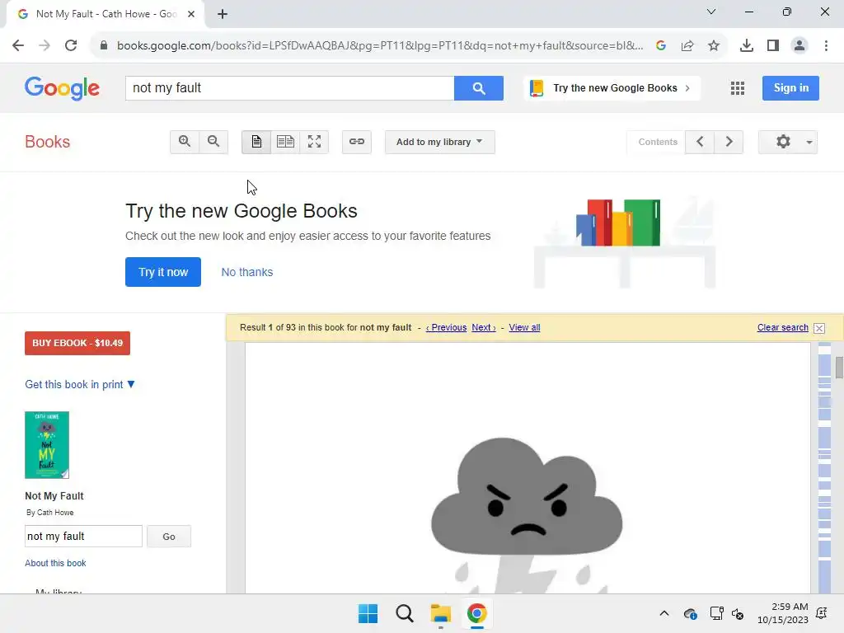Close search results bar with X icon
Screen dimensions: 844x633
coord(819,328)
